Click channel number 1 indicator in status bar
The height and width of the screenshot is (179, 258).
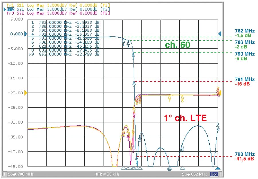coord(5,174)
